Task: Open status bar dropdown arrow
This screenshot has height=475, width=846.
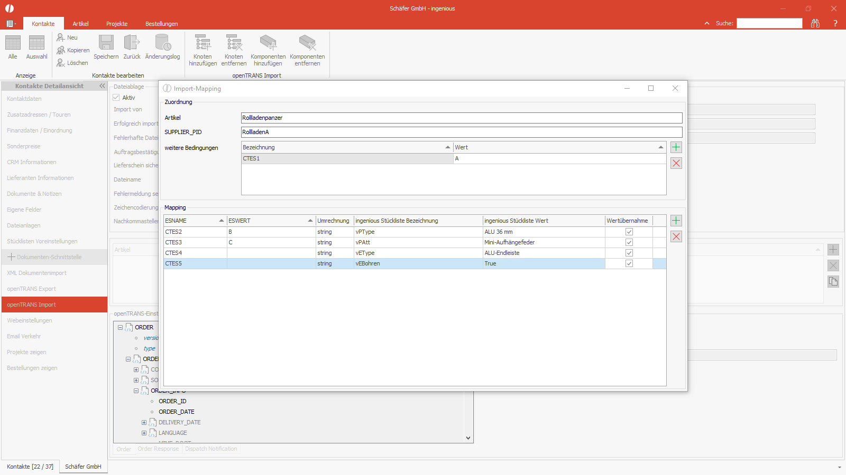Action: [840, 467]
